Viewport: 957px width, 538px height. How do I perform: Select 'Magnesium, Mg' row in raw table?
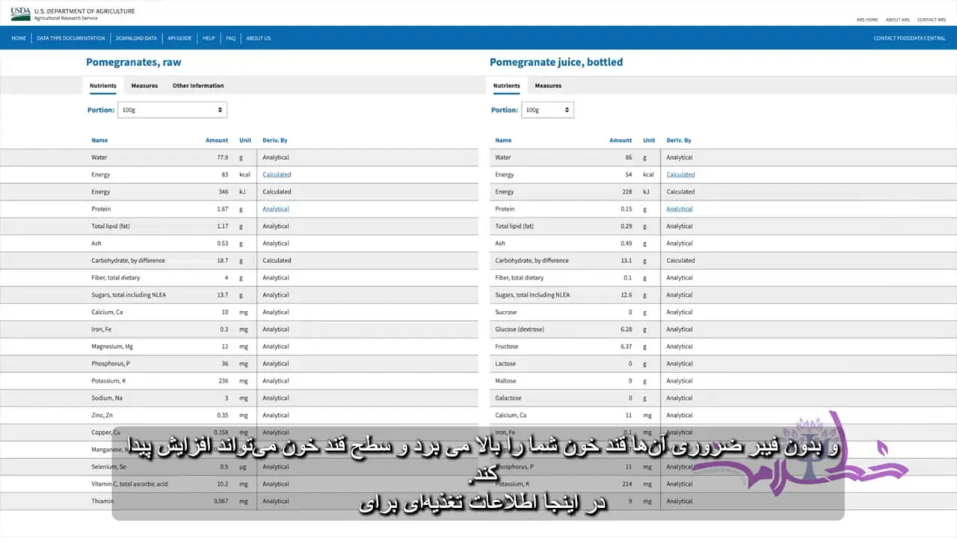239,347
